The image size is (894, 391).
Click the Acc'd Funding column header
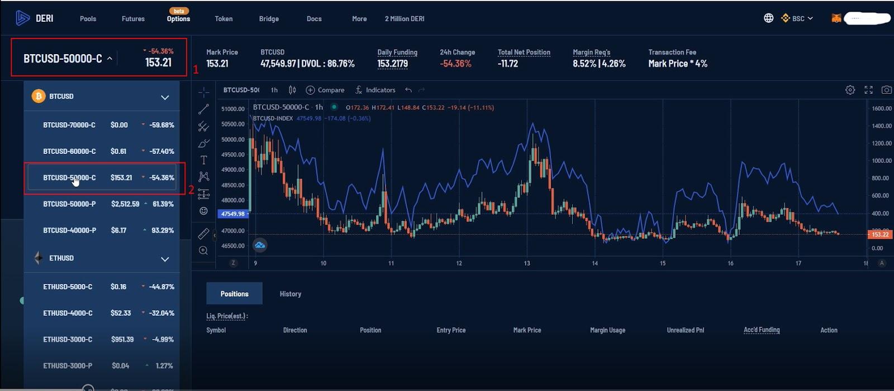pyautogui.click(x=762, y=330)
